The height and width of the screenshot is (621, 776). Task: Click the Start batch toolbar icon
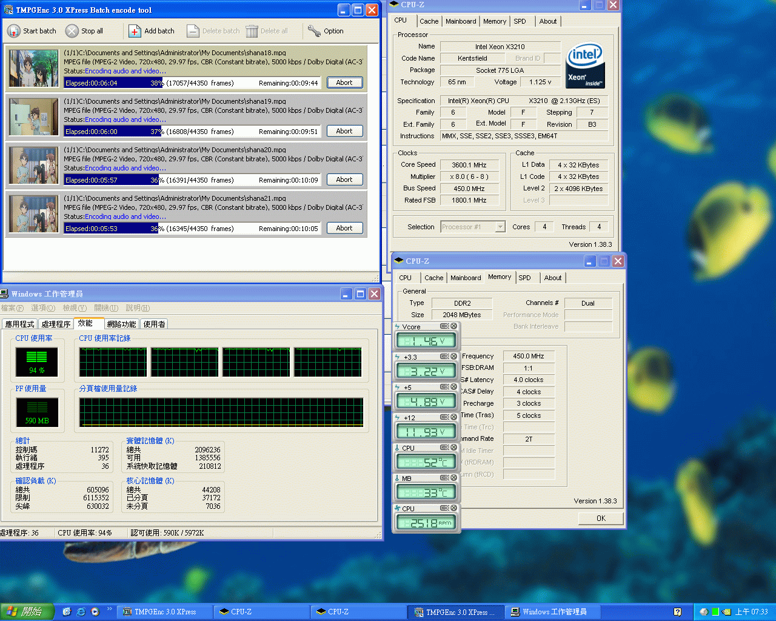pyautogui.click(x=13, y=31)
